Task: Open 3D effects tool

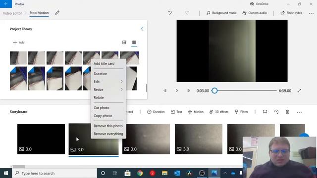Action: pyautogui.click(x=219, y=112)
